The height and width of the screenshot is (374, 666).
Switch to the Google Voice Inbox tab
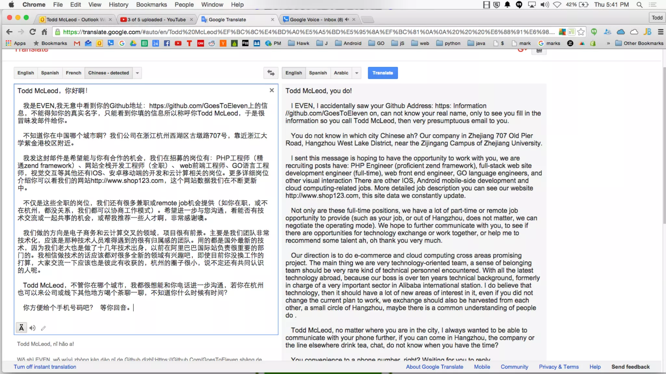pos(315,19)
